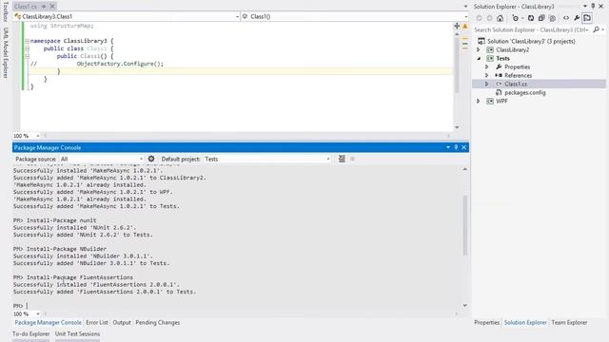This screenshot has width=609, height=342.
Task: Switch to the Properties panel tab
Action: pos(486,322)
